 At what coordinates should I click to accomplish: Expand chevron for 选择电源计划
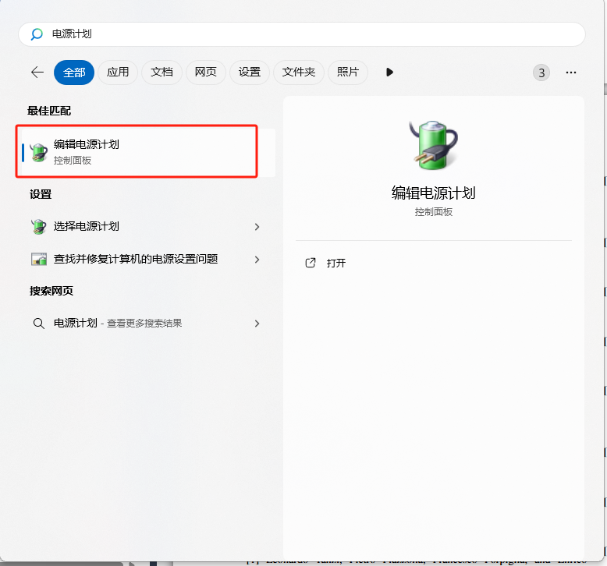[x=257, y=227]
